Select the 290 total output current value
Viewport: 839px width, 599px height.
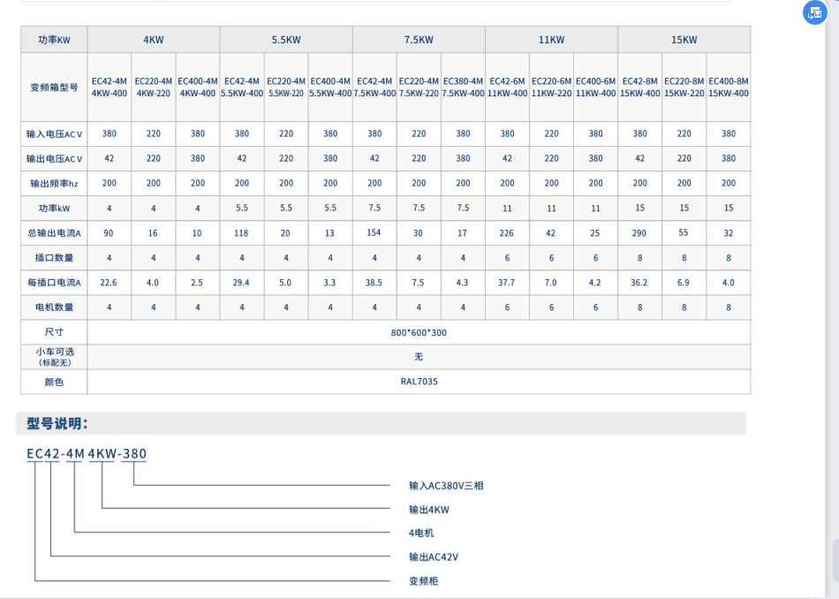pyautogui.click(x=639, y=233)
